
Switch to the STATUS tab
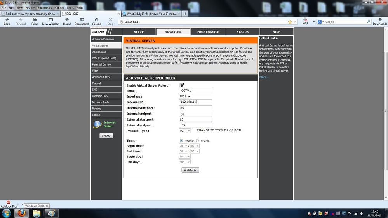[x=242, y=32]
